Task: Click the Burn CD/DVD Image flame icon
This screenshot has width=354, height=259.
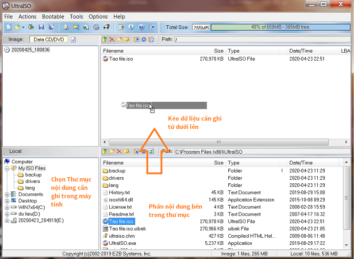Action: tap(107, 27)
